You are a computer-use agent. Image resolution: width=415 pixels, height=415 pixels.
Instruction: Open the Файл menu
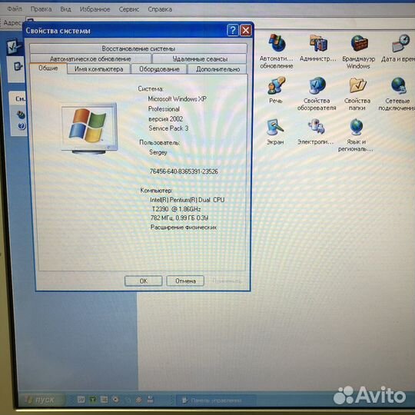pyautogui.click(x=15, y=9)
